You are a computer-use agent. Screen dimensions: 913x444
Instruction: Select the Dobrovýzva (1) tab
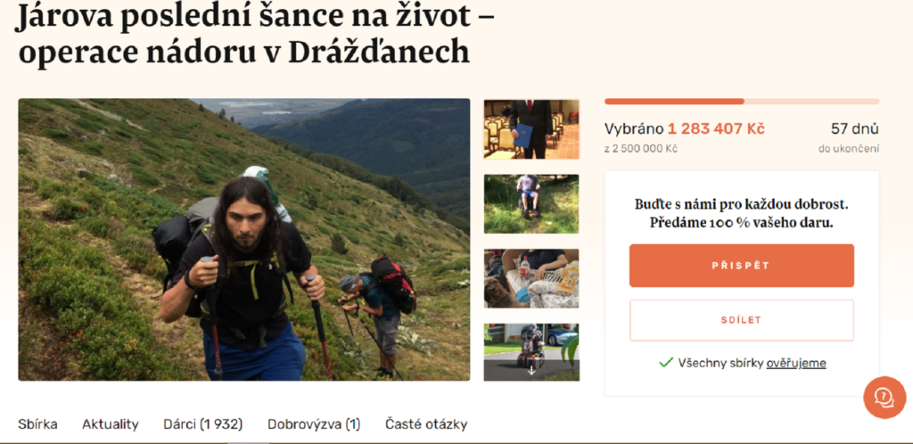point(314,424)
